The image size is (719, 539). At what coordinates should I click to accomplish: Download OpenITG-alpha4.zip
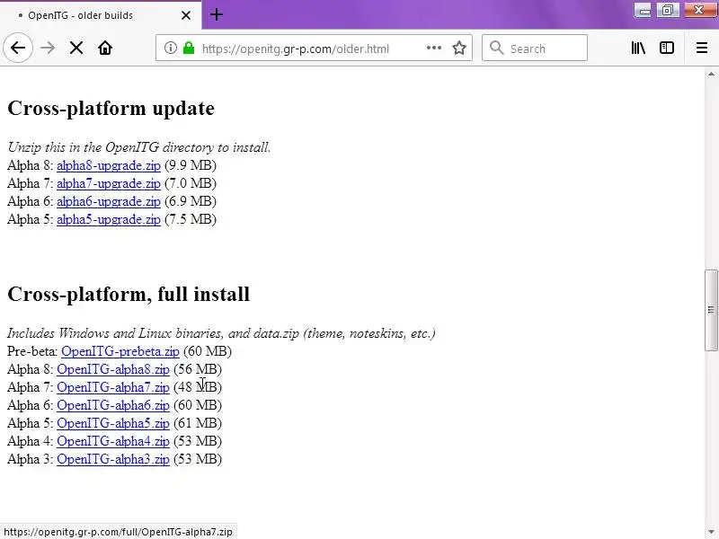113,441
